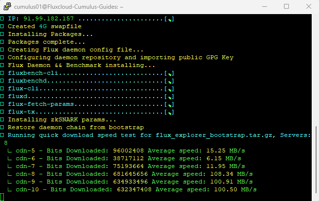This screenshot has height=201, width=319.
Task: Click the checkmark on the flux-tx line
Action: click(169, 113)
